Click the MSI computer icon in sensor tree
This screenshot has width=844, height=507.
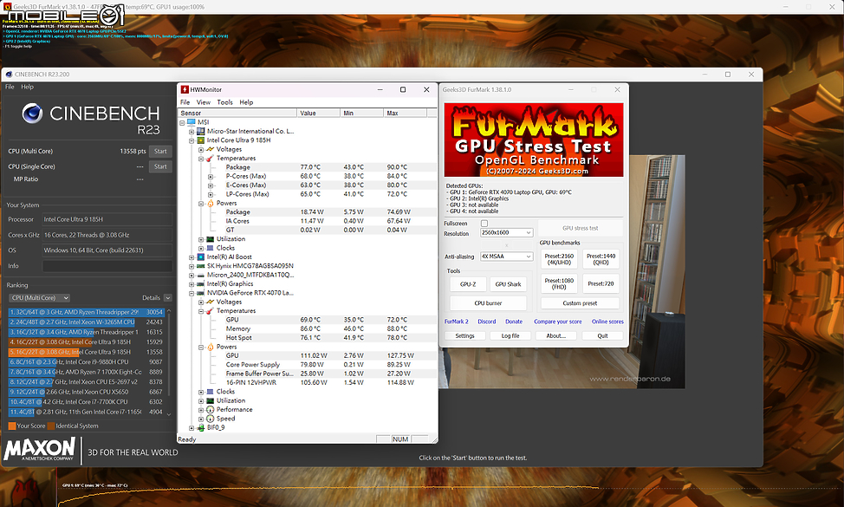(192, 122)
